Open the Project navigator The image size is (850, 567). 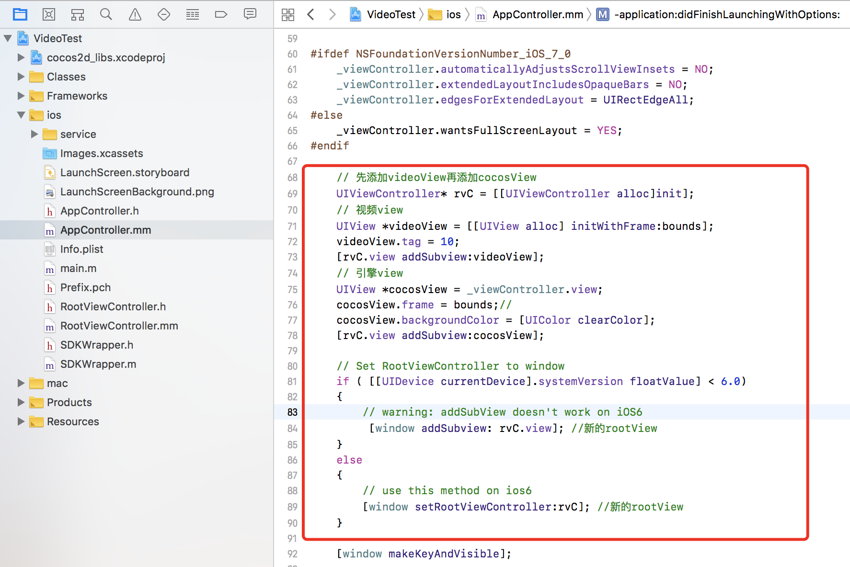[20, 14]
